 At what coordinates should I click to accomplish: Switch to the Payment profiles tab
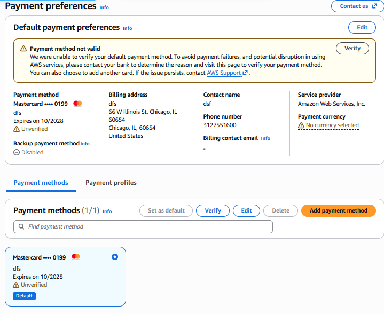[x=111, y=183]
